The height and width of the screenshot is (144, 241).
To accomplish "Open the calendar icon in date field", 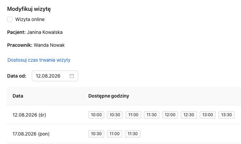I will tap(72, 76).
